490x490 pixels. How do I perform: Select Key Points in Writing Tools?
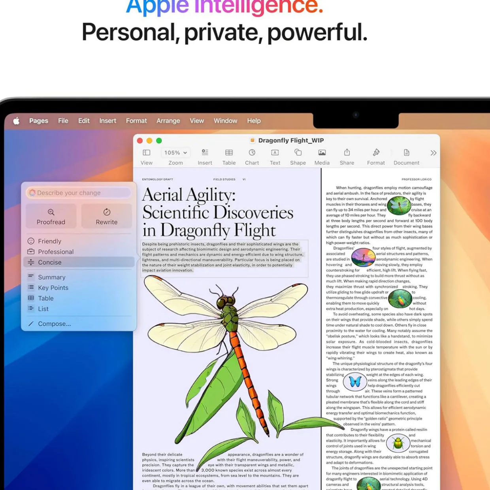tap(53, 288)
